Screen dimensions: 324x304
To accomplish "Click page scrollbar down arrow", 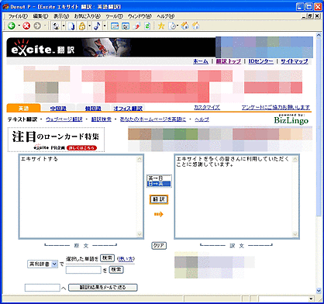I will pyautogui.click(x=319, y=291).
